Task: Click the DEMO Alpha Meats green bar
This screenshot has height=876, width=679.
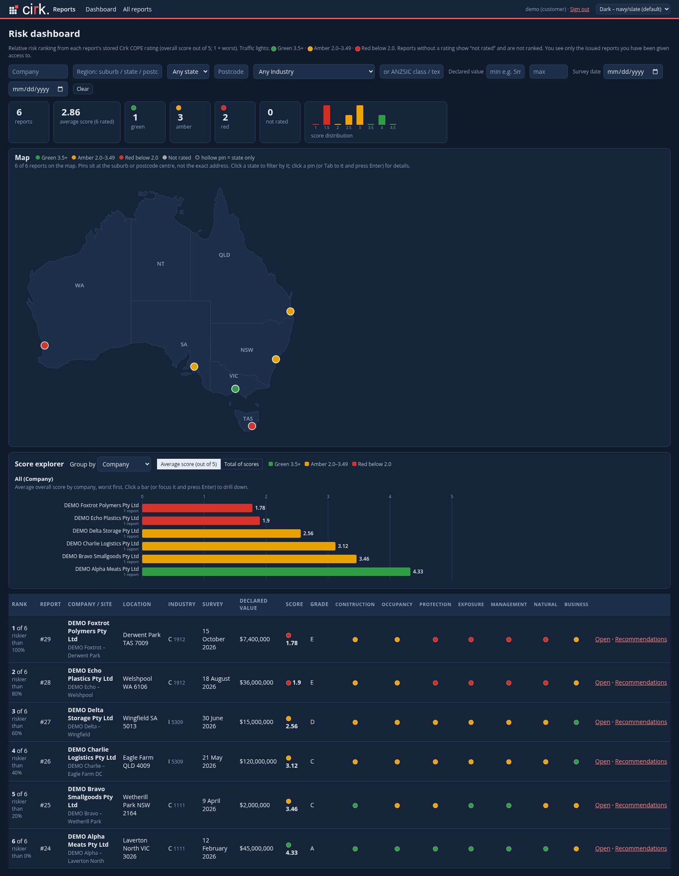Action: point(276,572)
